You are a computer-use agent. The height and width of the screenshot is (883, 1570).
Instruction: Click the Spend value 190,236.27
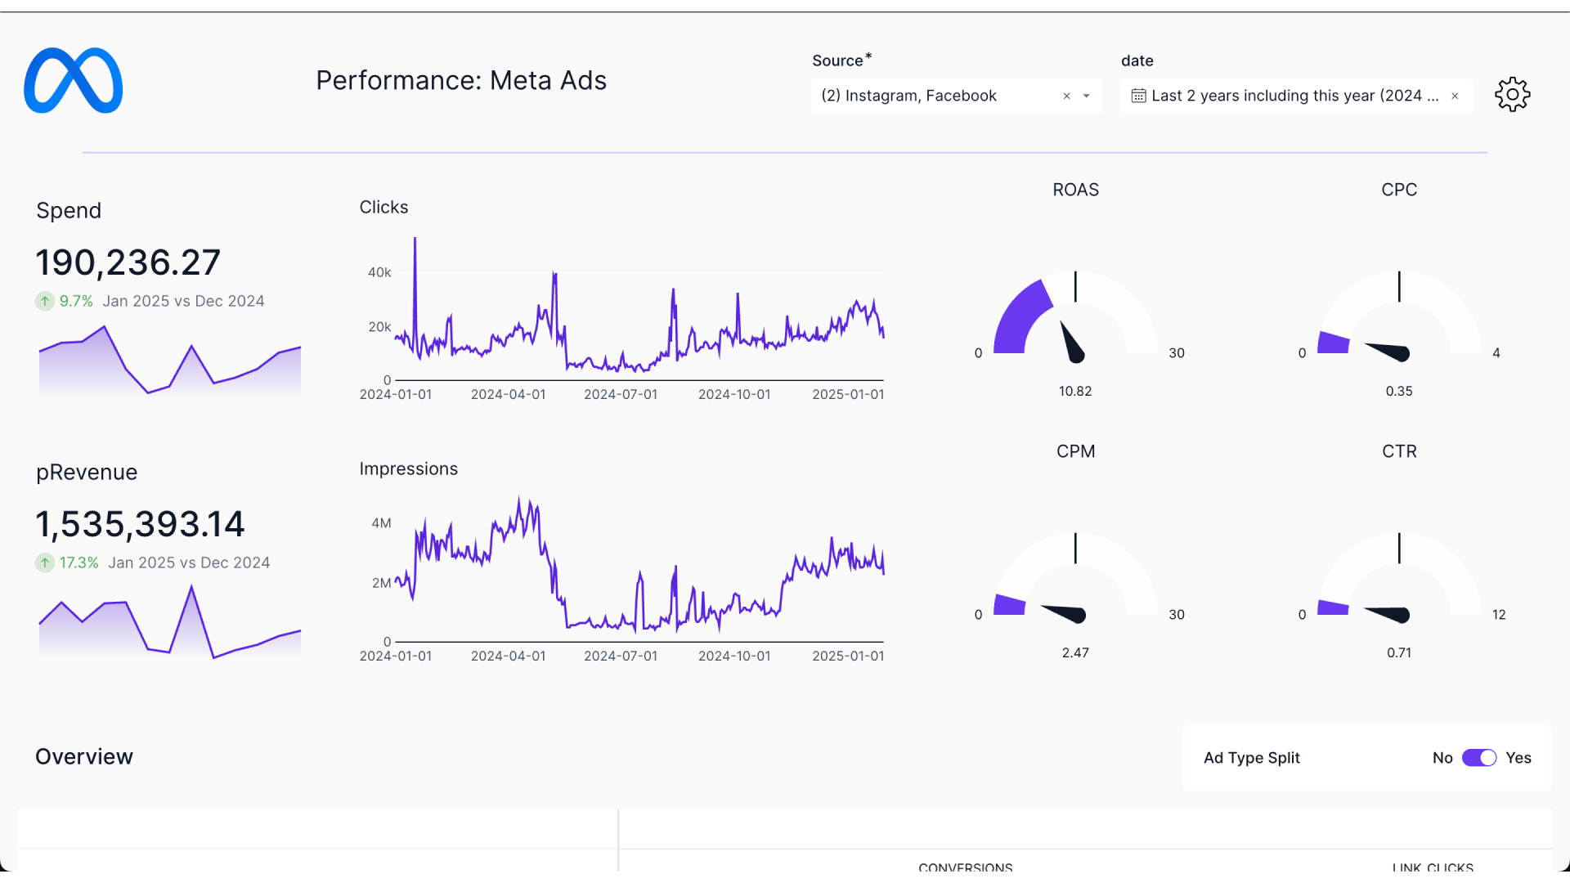128,262
